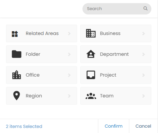Click the Business building icon

[91, 33]
